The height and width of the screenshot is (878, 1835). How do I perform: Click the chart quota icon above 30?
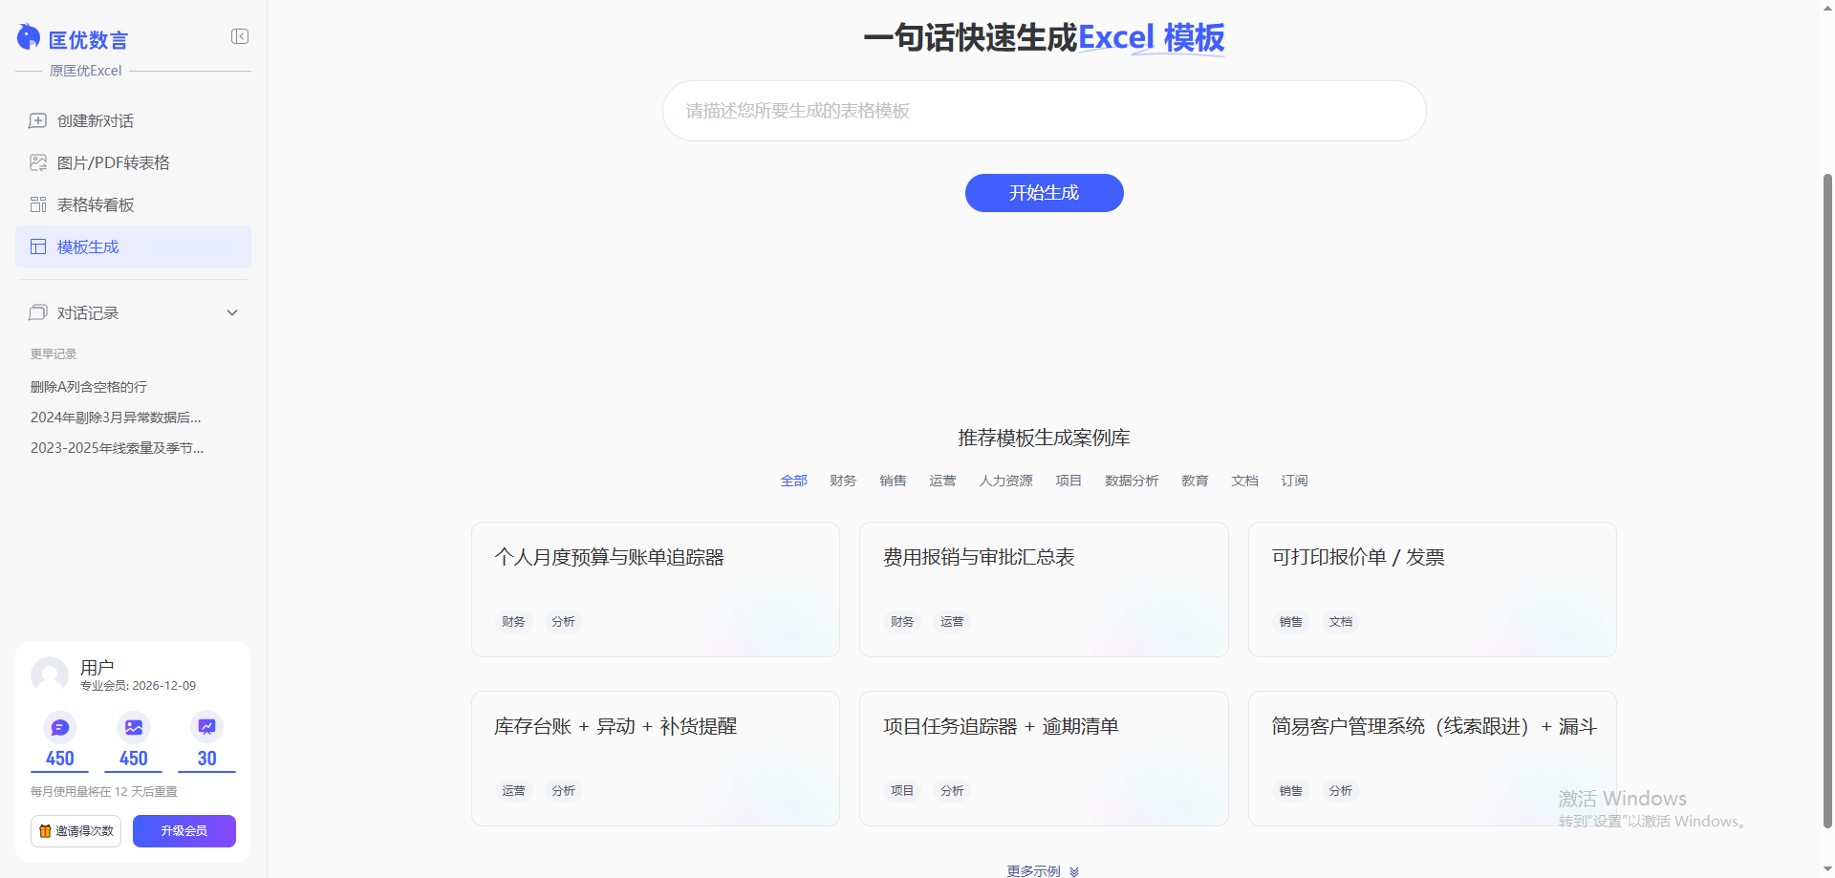click(x=205, y=726)
